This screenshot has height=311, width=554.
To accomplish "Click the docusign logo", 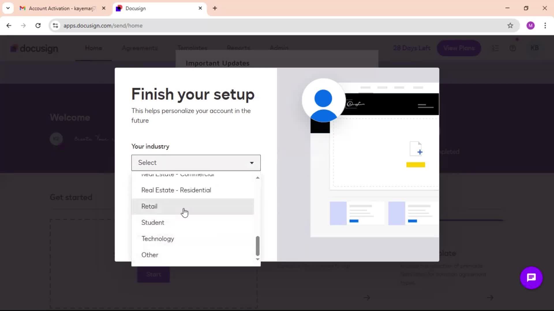I will point(34,48).
